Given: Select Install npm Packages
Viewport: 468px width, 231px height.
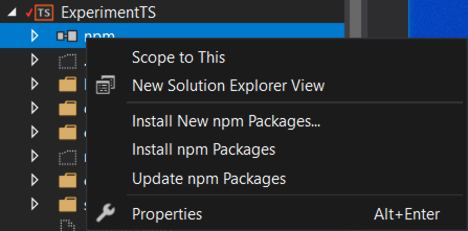Looking at the screenshot, I should pos(204,149).
